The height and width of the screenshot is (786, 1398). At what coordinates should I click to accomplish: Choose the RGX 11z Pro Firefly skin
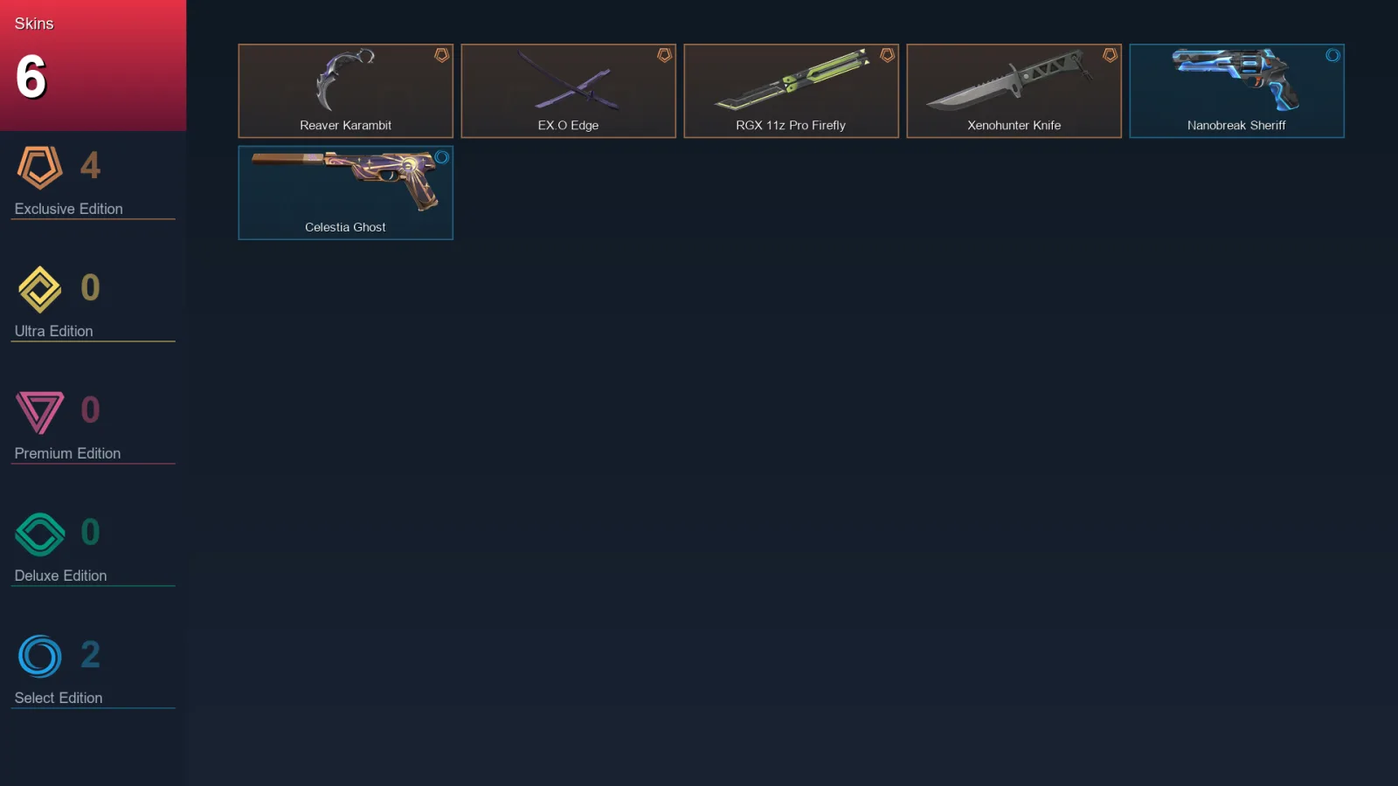(791, 91)
